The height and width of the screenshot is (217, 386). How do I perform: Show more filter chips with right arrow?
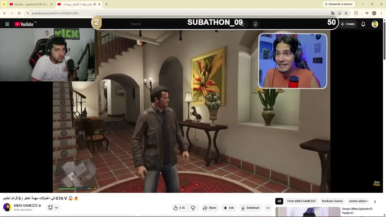(x=375, y=201)
